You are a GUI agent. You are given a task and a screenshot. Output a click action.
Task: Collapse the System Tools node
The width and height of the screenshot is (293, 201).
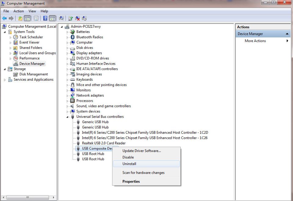point(5,32)
